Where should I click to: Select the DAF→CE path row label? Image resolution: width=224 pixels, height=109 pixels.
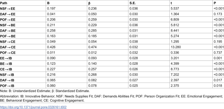[8, 47]
